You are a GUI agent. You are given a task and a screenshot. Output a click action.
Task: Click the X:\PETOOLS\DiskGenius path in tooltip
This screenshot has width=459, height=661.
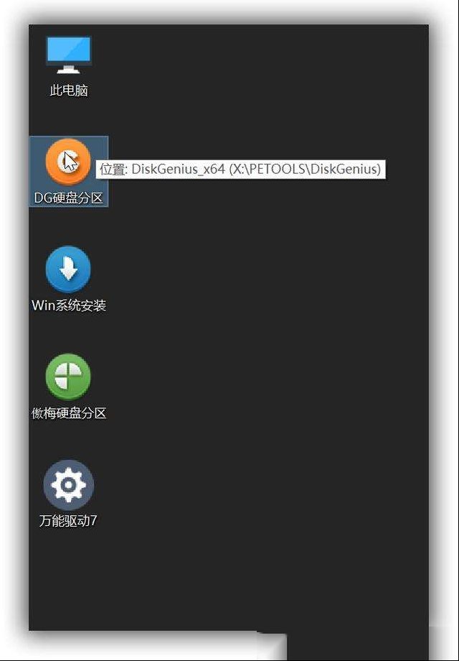tap(305, 169)
